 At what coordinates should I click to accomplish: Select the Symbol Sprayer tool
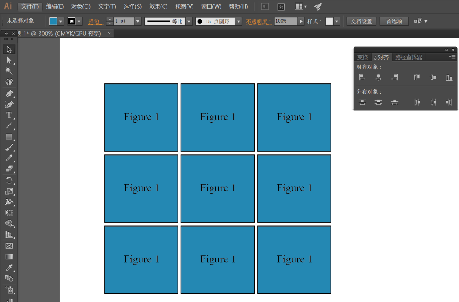[x=9, y=290]
